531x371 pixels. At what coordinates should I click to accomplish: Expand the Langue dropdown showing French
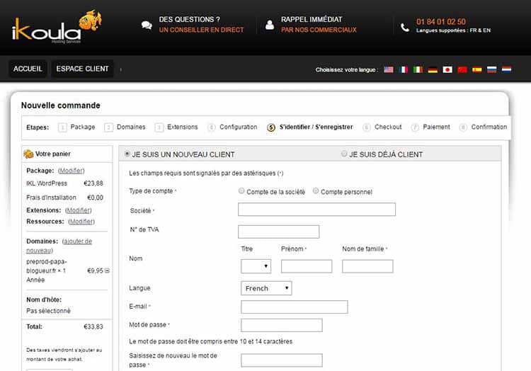coord(266,288)
